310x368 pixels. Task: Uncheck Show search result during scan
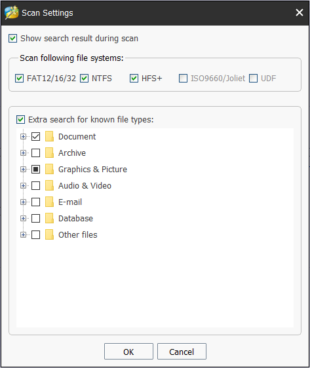tap(12, 38)
